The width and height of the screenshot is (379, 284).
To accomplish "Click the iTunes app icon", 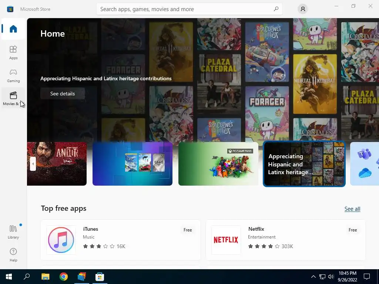I will (61, 240).
